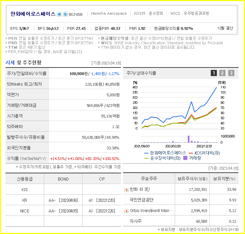Select the 52주베타 1.32 value
This screenshot has height=234, width=245.
coord(116,127)
